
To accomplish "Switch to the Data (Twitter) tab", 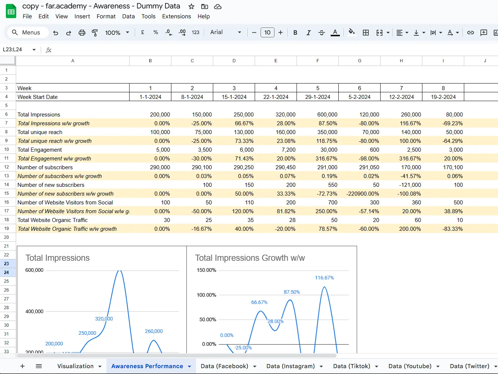I will pyautogui.click(x=470, y=366).
